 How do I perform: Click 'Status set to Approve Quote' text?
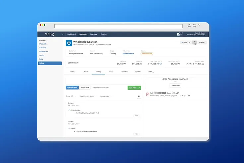tap(87, 131)
